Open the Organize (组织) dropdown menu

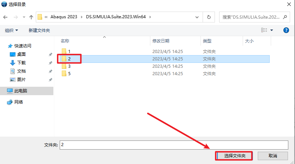(x=12, y=31)
